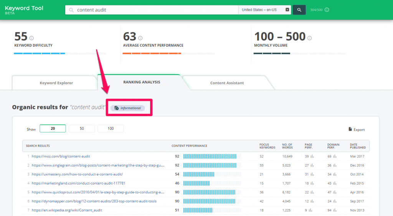
Task: Sort by Focus Keywords column header
Action: 267,146
